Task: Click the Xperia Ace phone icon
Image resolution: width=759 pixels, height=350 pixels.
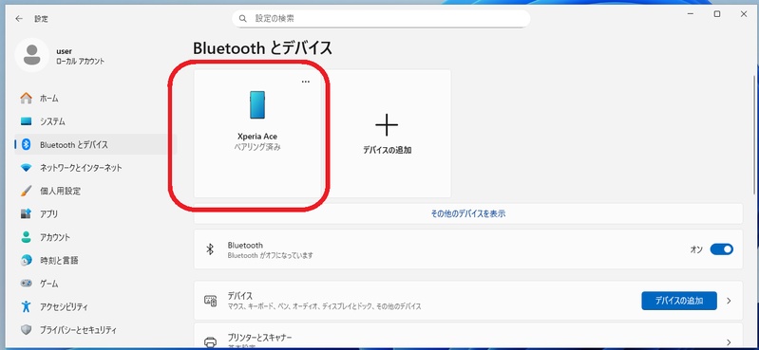Action: [257, 104]
